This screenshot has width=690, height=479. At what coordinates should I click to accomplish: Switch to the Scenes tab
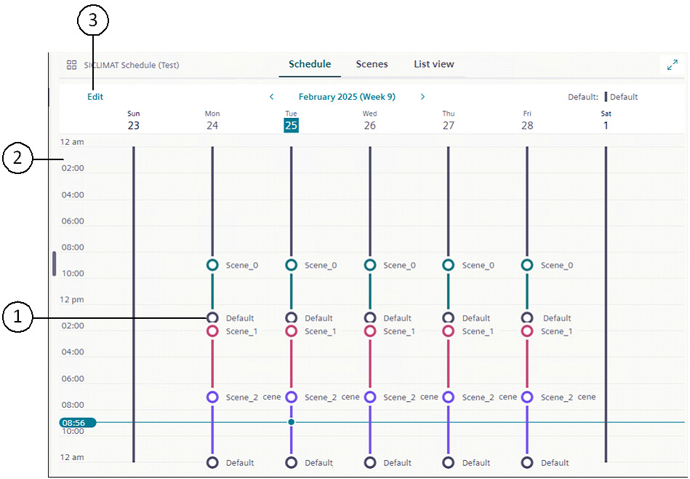tap(372, 64)
